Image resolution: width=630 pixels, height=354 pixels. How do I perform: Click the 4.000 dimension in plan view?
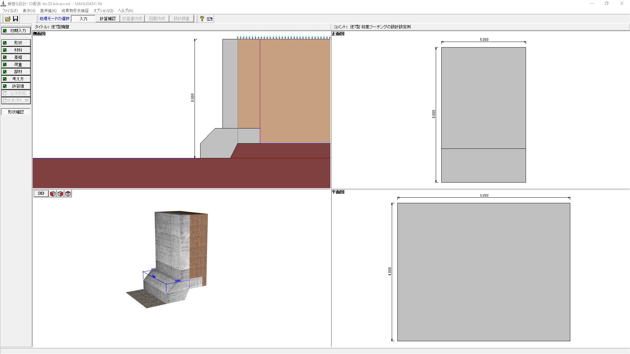pyautogui.click(x=390, y=271)
